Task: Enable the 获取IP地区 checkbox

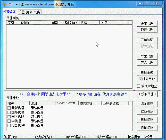Action: (139, 86)
